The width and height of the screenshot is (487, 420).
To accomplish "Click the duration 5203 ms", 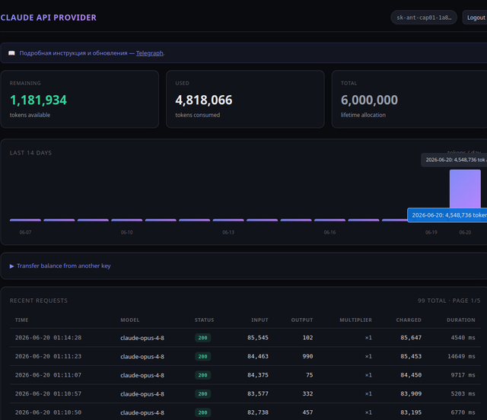I will click(463, 393).
